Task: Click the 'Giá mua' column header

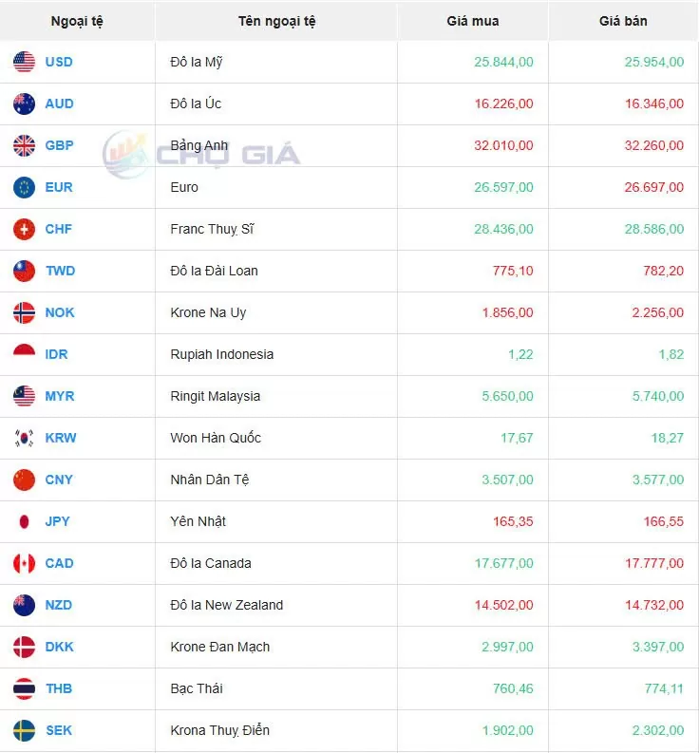Action: click(x=472, y=21)
